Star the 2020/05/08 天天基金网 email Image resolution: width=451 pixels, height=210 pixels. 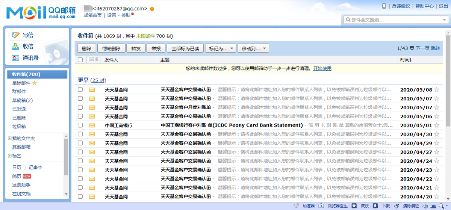436,89
